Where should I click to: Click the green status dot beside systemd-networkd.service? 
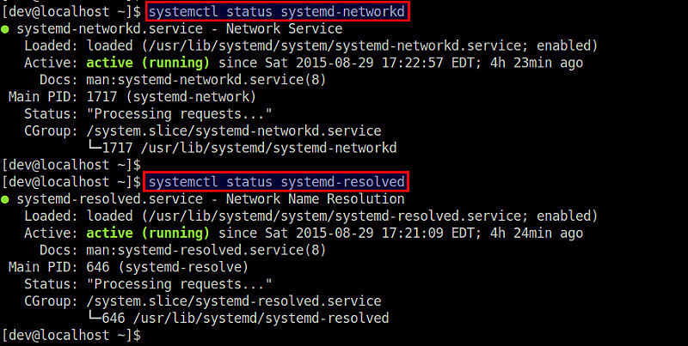pos(5,29)
